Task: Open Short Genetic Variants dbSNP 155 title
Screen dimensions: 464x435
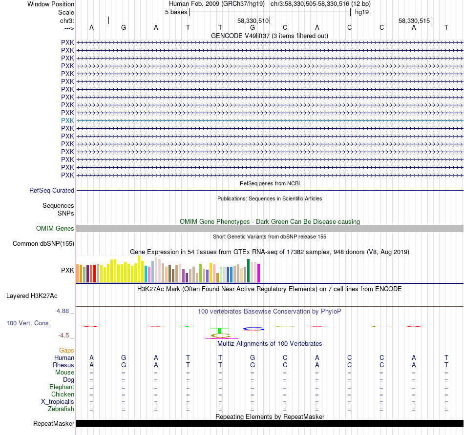Action: tap(270, 237)
